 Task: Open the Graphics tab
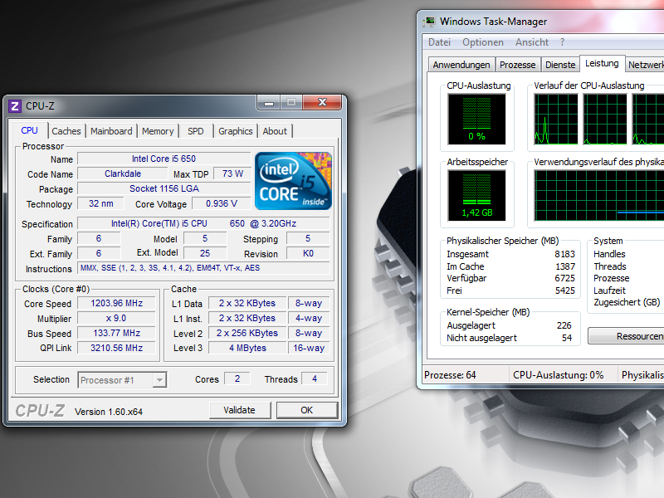coord(236,131)
